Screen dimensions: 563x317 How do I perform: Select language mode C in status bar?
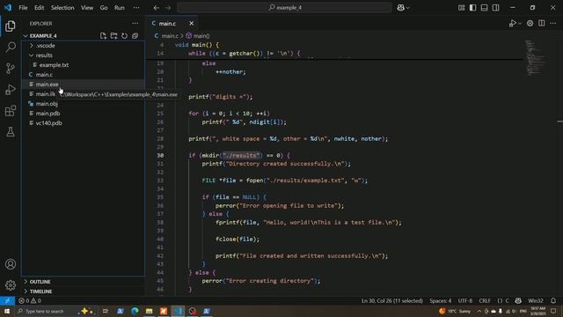coord(507,301)
